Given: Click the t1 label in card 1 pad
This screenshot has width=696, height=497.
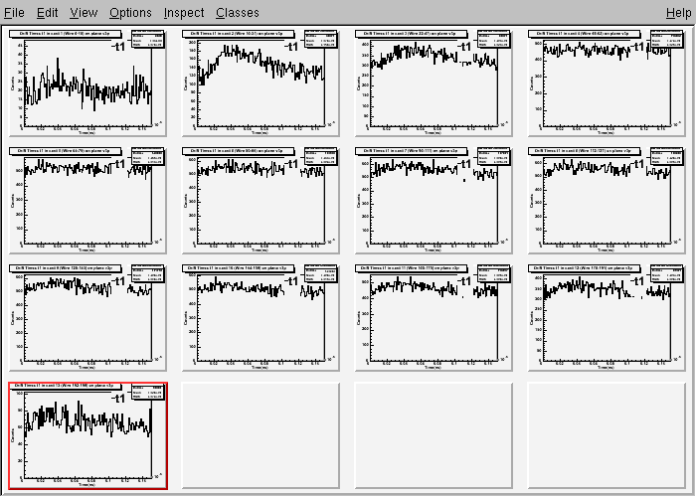Looking at the screenshot, I should [118, 47].
